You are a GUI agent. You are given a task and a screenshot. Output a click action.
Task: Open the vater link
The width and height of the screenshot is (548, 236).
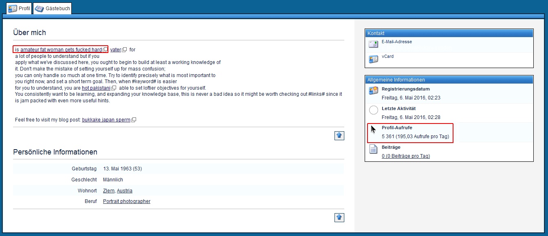pos(115,50)
